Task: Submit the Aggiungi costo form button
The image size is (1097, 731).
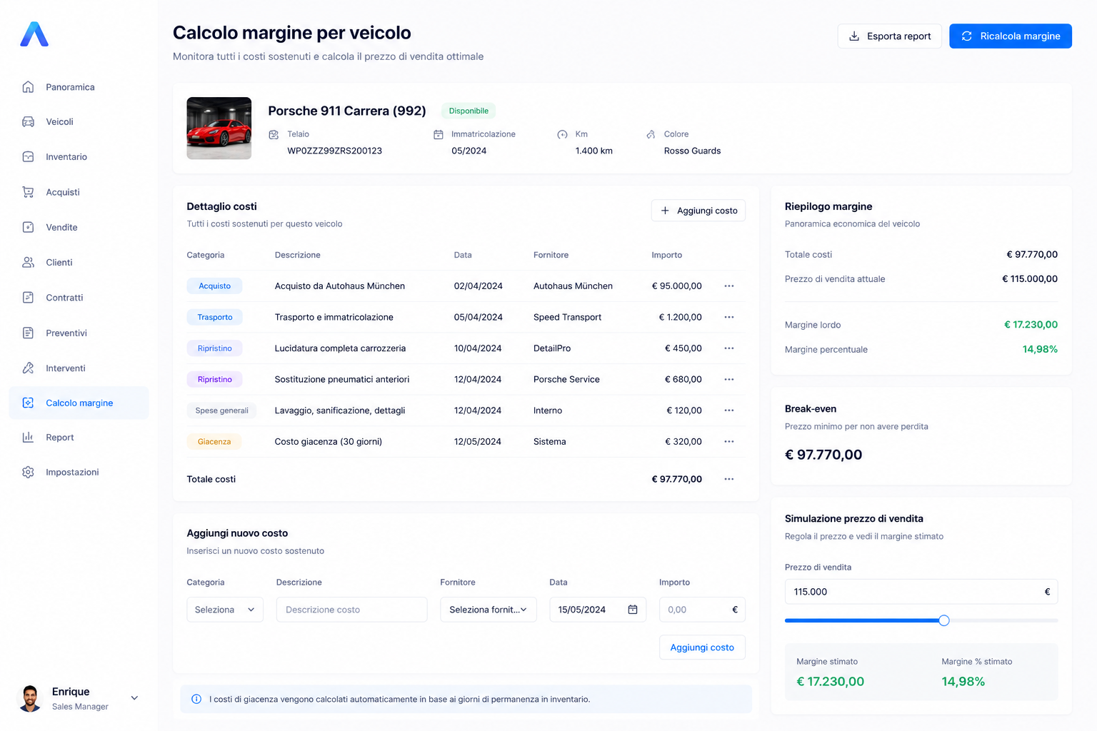Action: click(x=702, y=647)
